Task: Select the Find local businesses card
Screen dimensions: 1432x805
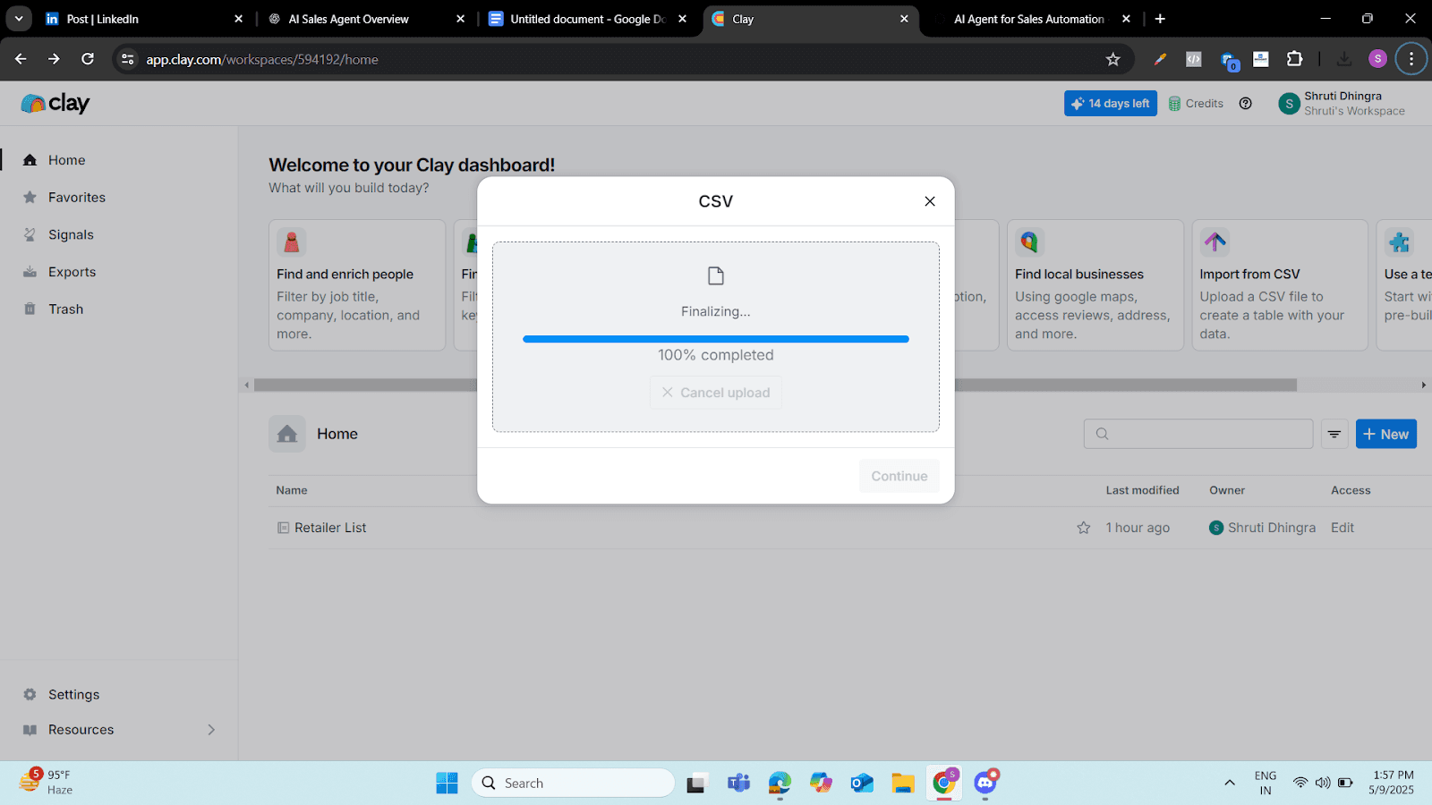Action: tap(1095, 285)
